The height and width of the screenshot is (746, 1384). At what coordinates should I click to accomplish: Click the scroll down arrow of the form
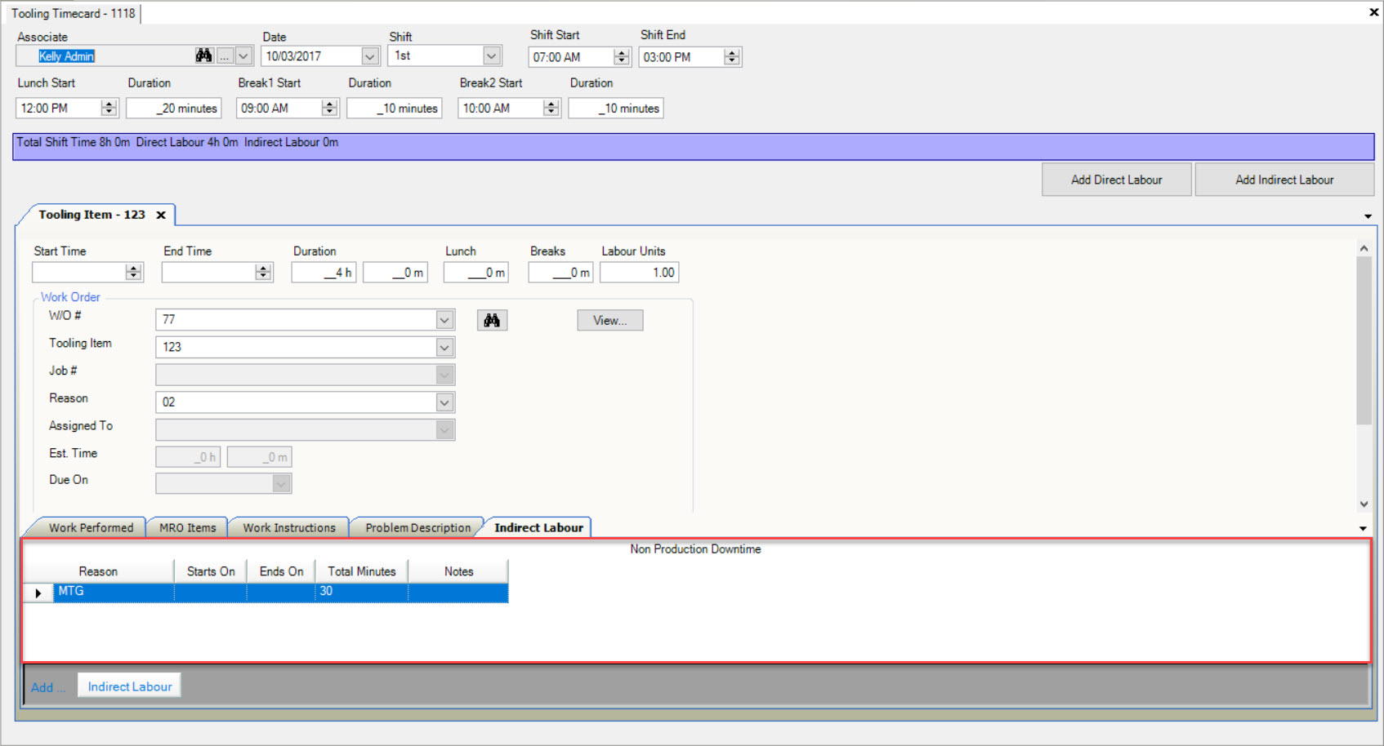tap(1364, 504)
